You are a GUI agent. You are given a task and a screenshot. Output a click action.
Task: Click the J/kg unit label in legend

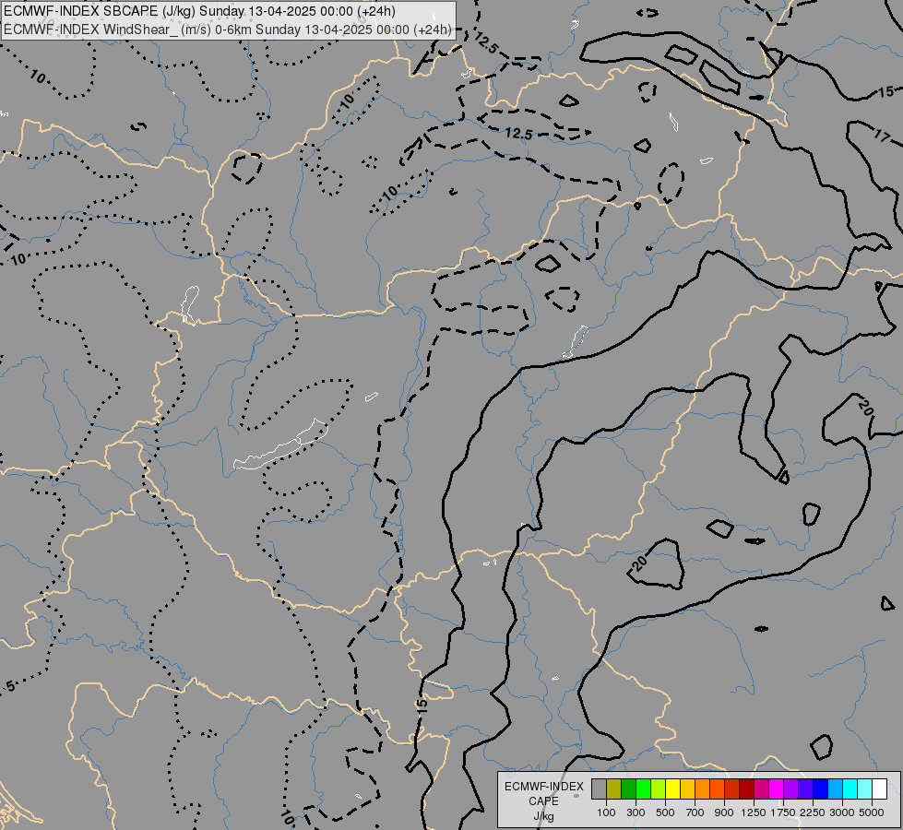coord(543,816)
